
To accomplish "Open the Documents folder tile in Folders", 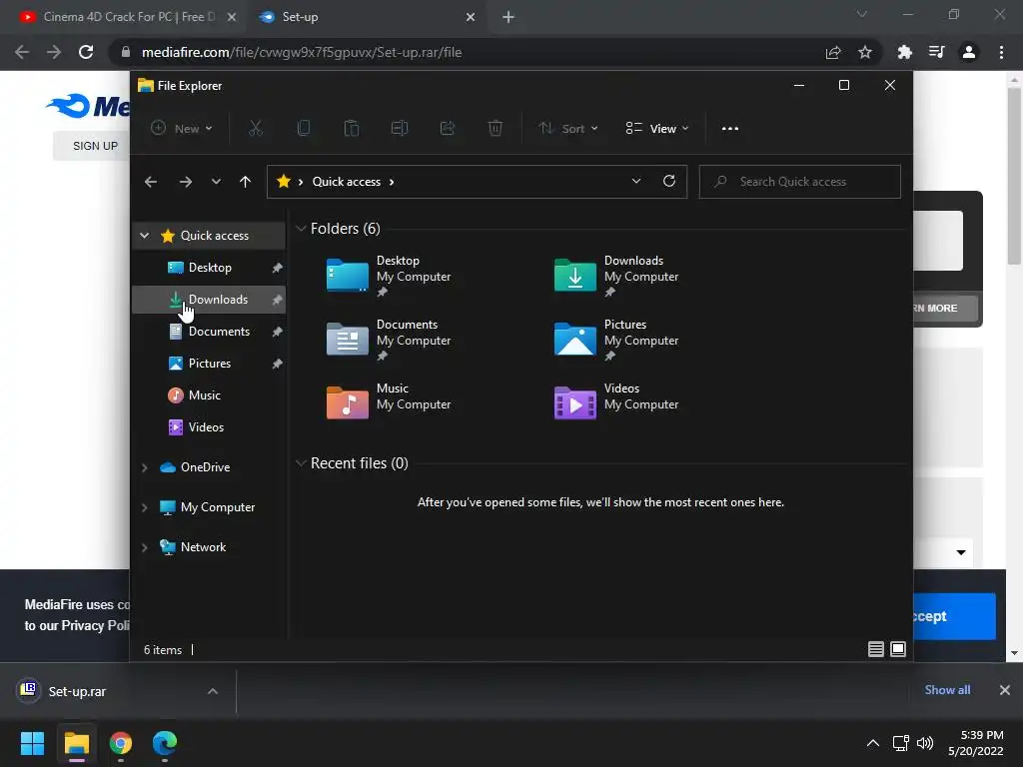I will pyautogui.click(x=389, y=341).
